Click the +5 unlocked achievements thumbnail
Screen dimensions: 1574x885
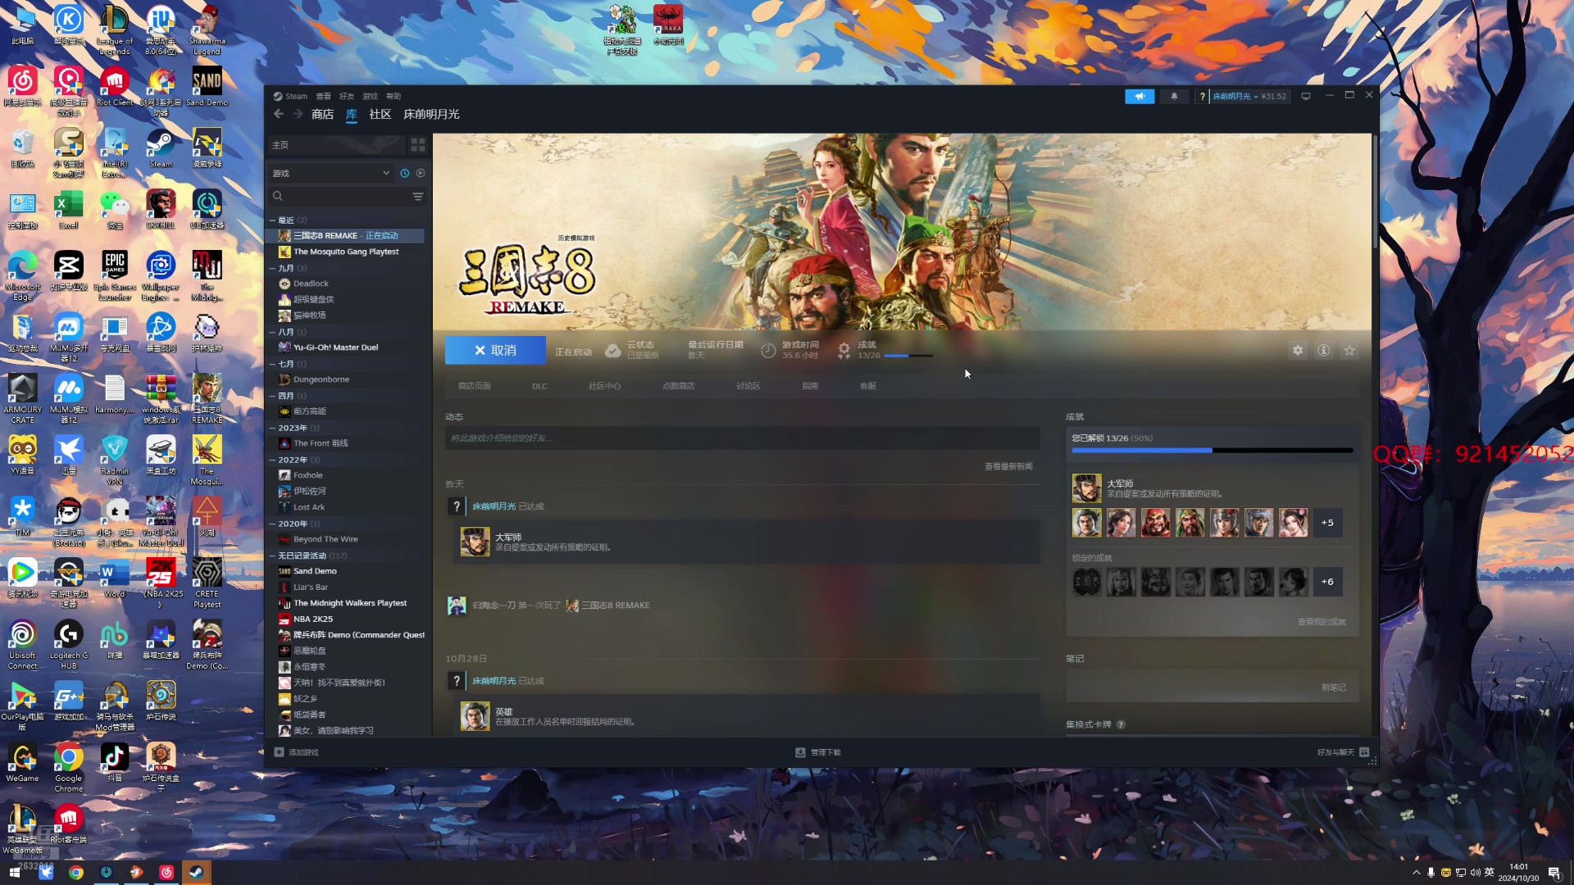1327,523
